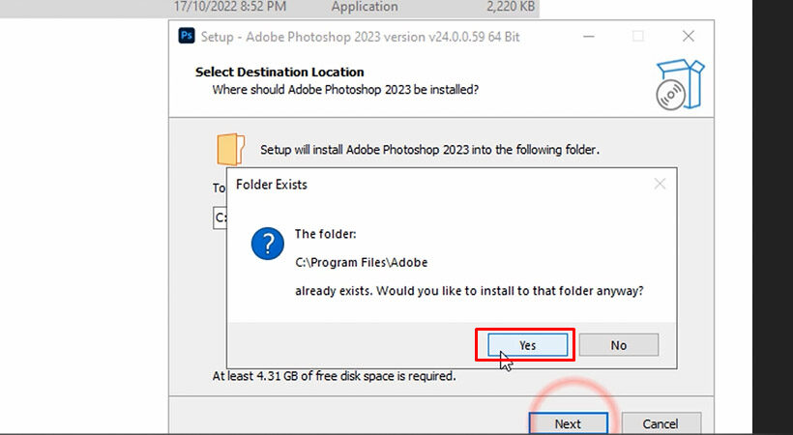Click the destination path input field
Screen dimensions: 793x435
coord(220,217)
